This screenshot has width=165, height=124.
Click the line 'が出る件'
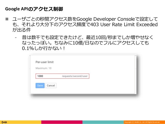[21, 30]
